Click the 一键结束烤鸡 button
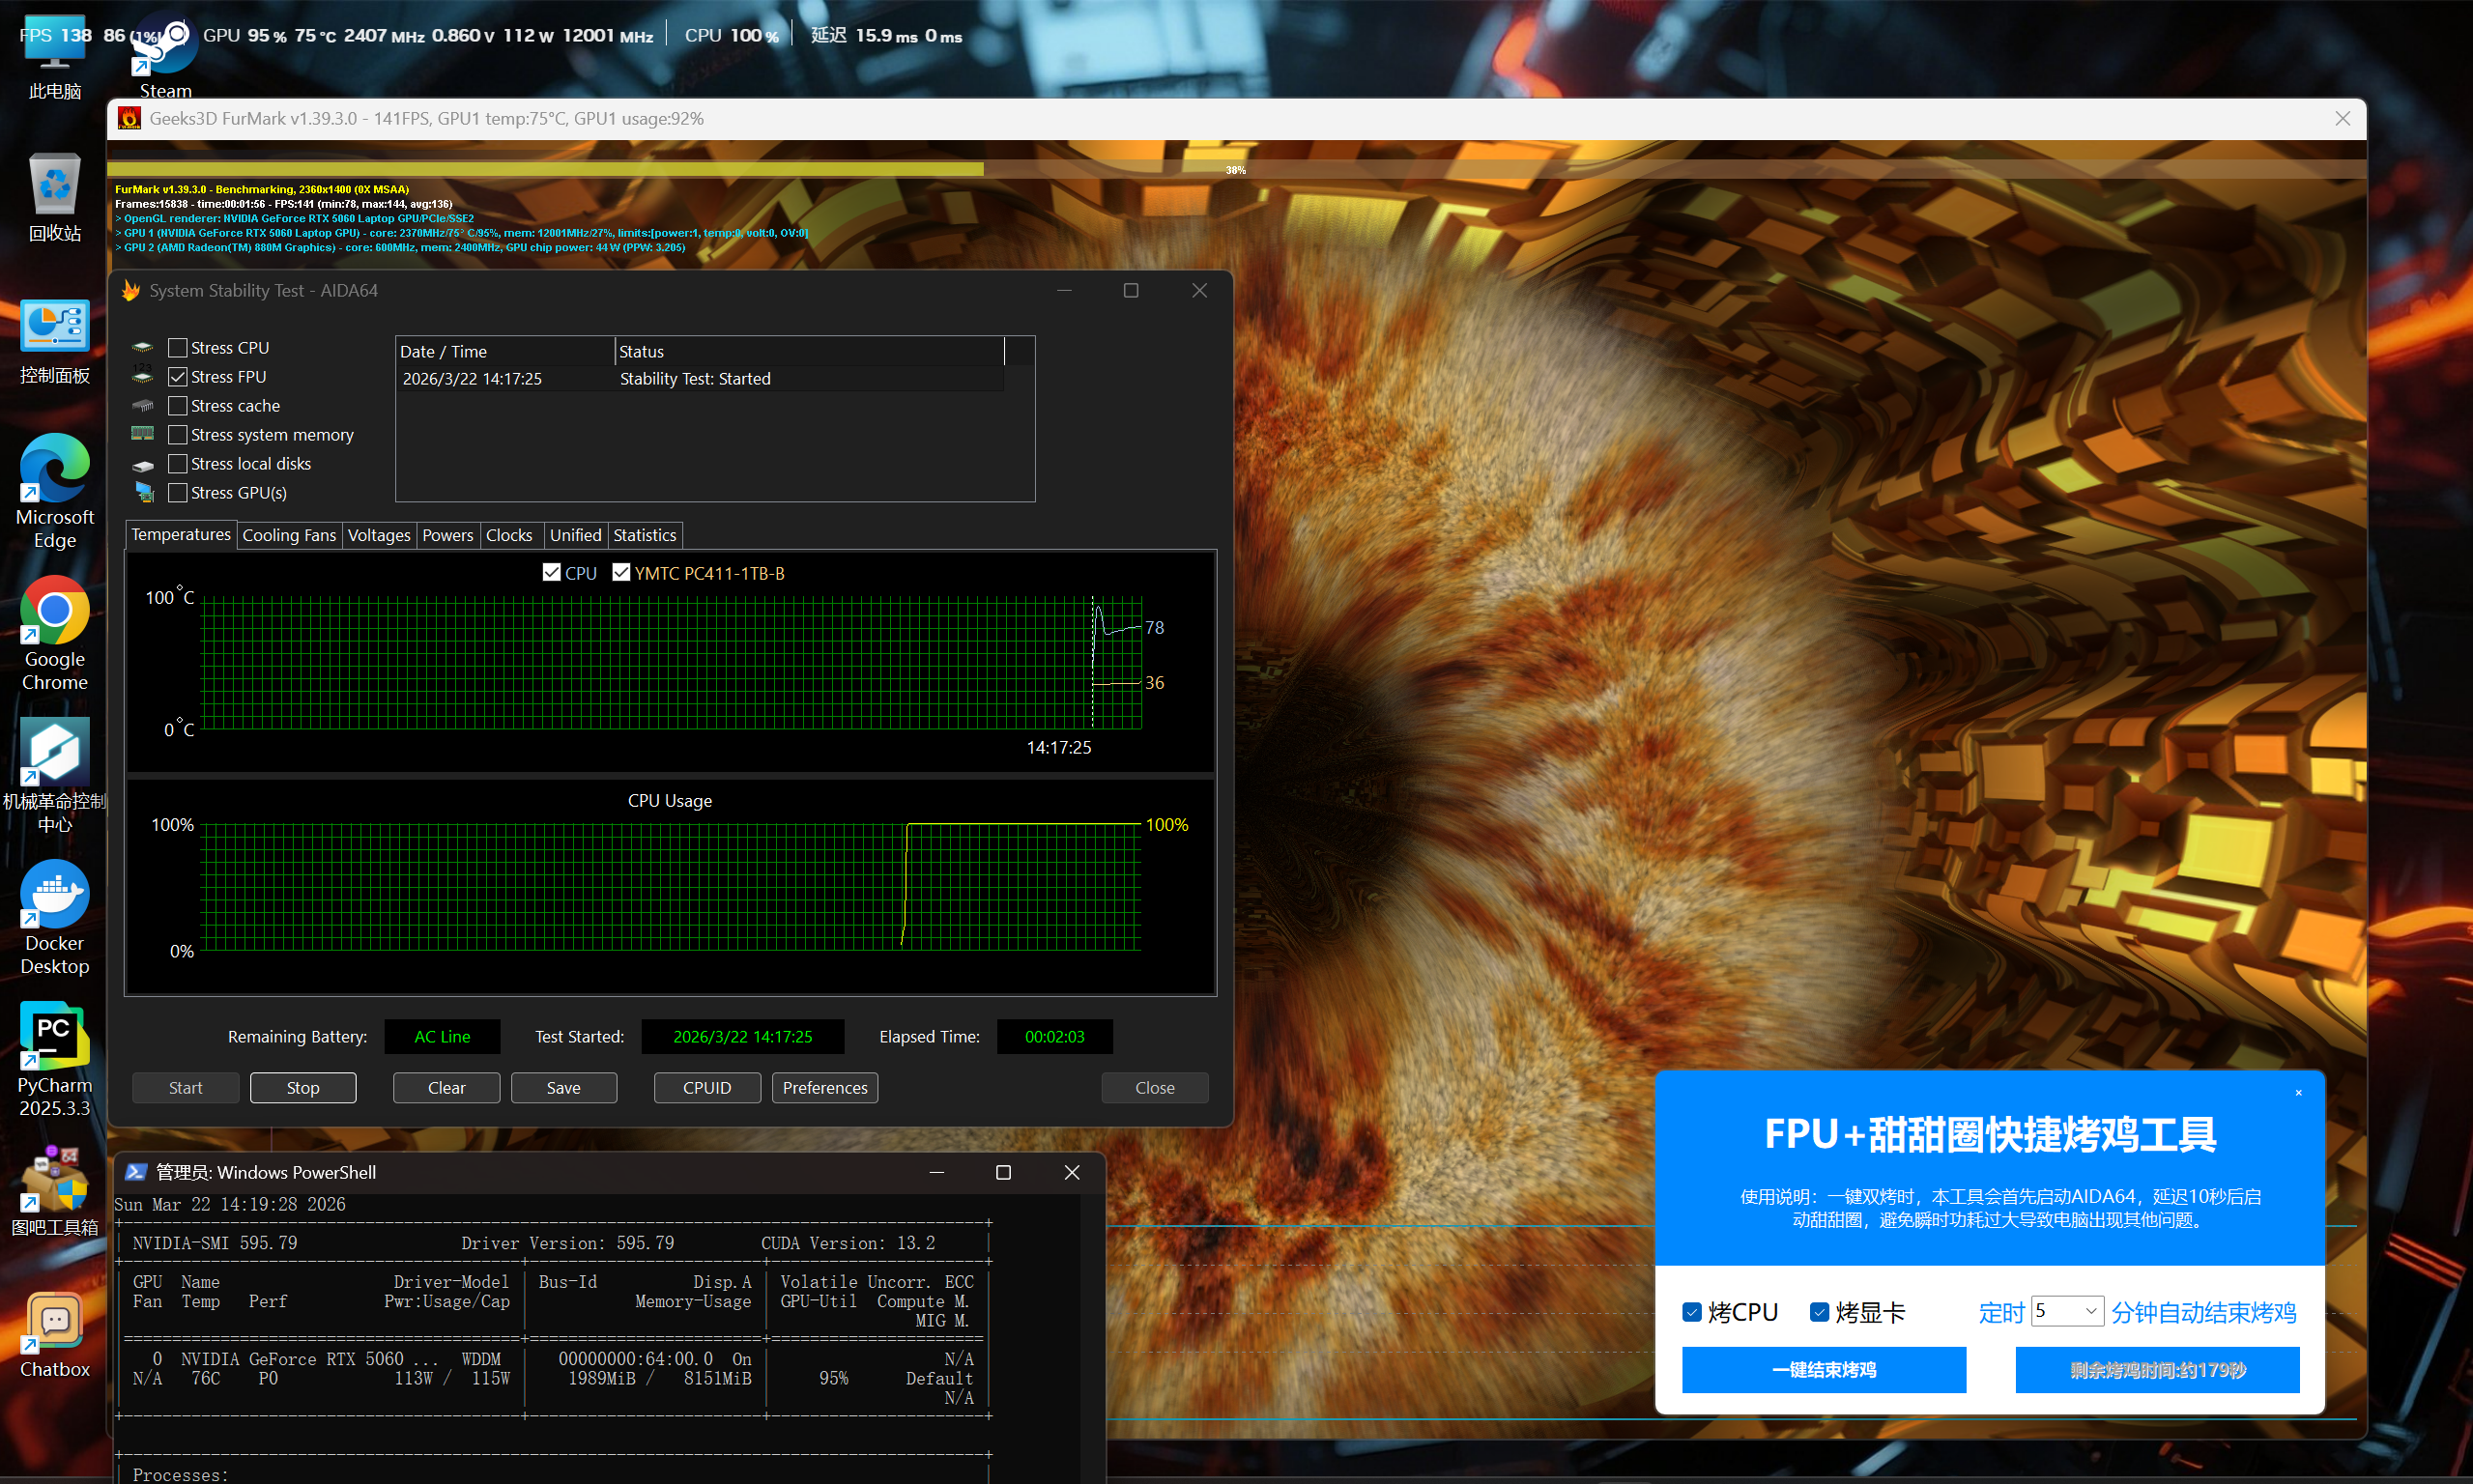The height and width of the screenshot is (1484, 2473). pos(1824,1370)
